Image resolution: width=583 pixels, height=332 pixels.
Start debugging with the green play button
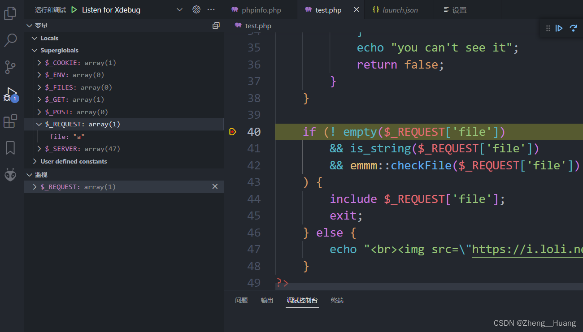click(x=74, y=10)
